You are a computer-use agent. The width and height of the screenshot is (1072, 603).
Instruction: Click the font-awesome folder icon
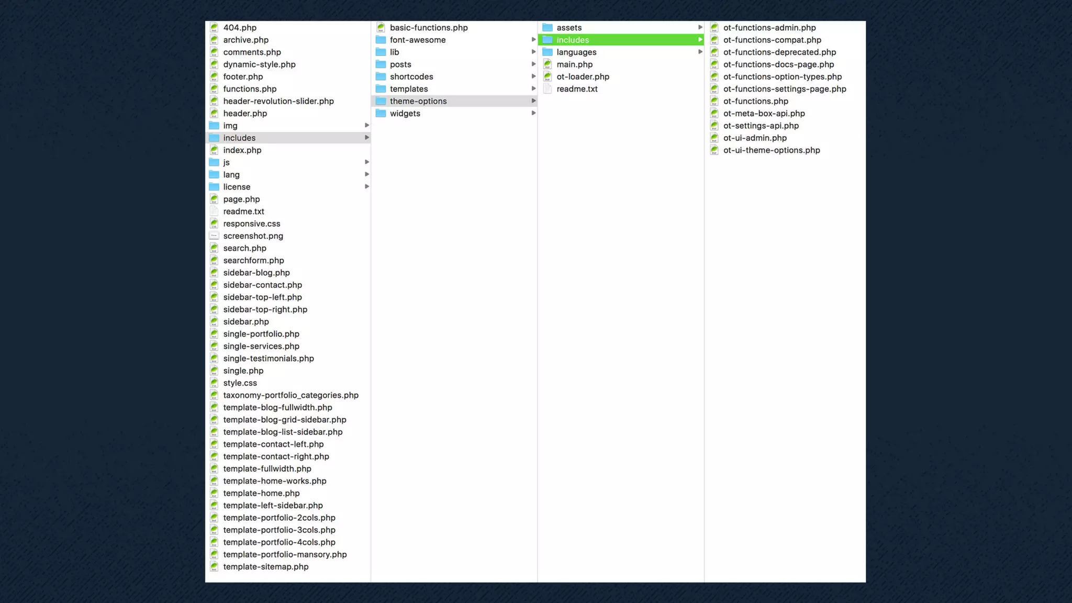381,40
